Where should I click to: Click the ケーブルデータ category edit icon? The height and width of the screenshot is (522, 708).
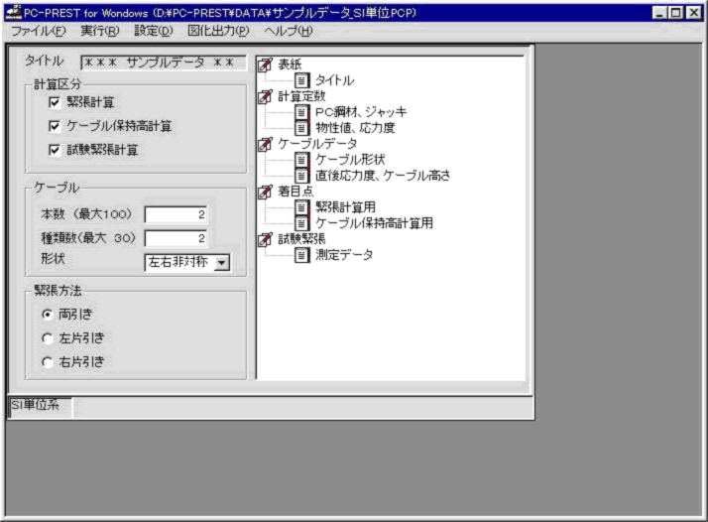(x=265, y=144)
